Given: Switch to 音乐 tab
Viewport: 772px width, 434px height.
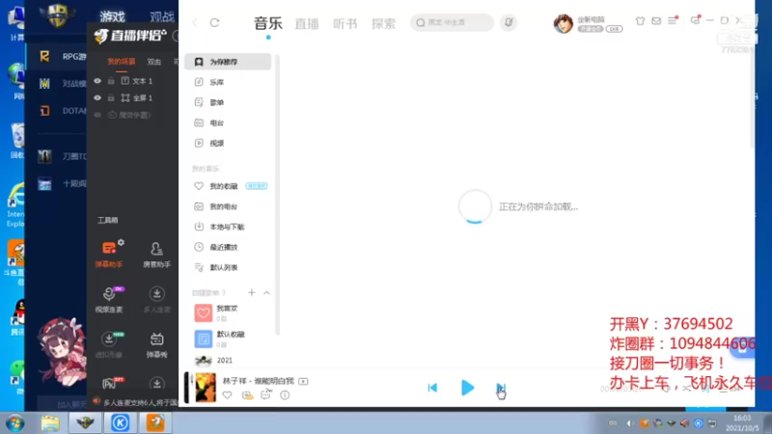Looking at the screenshot, I should tap(268, 23).
